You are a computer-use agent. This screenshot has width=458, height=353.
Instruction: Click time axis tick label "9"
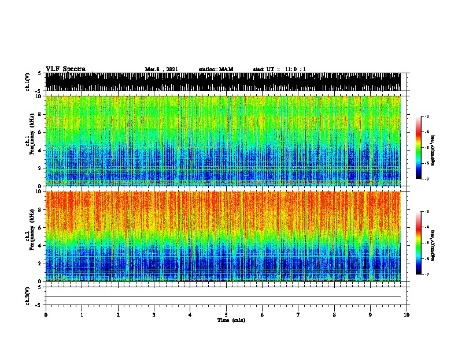370,315
